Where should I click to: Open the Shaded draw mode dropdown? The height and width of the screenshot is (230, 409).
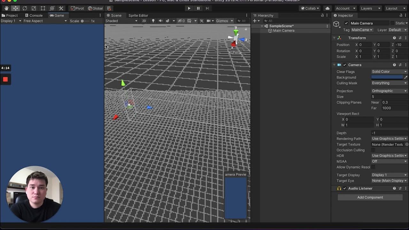(121, 21)
